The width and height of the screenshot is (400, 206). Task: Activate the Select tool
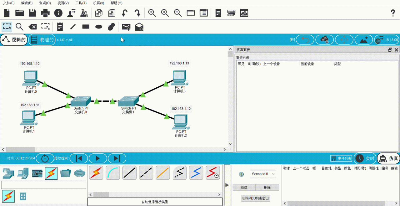[7, 27]
